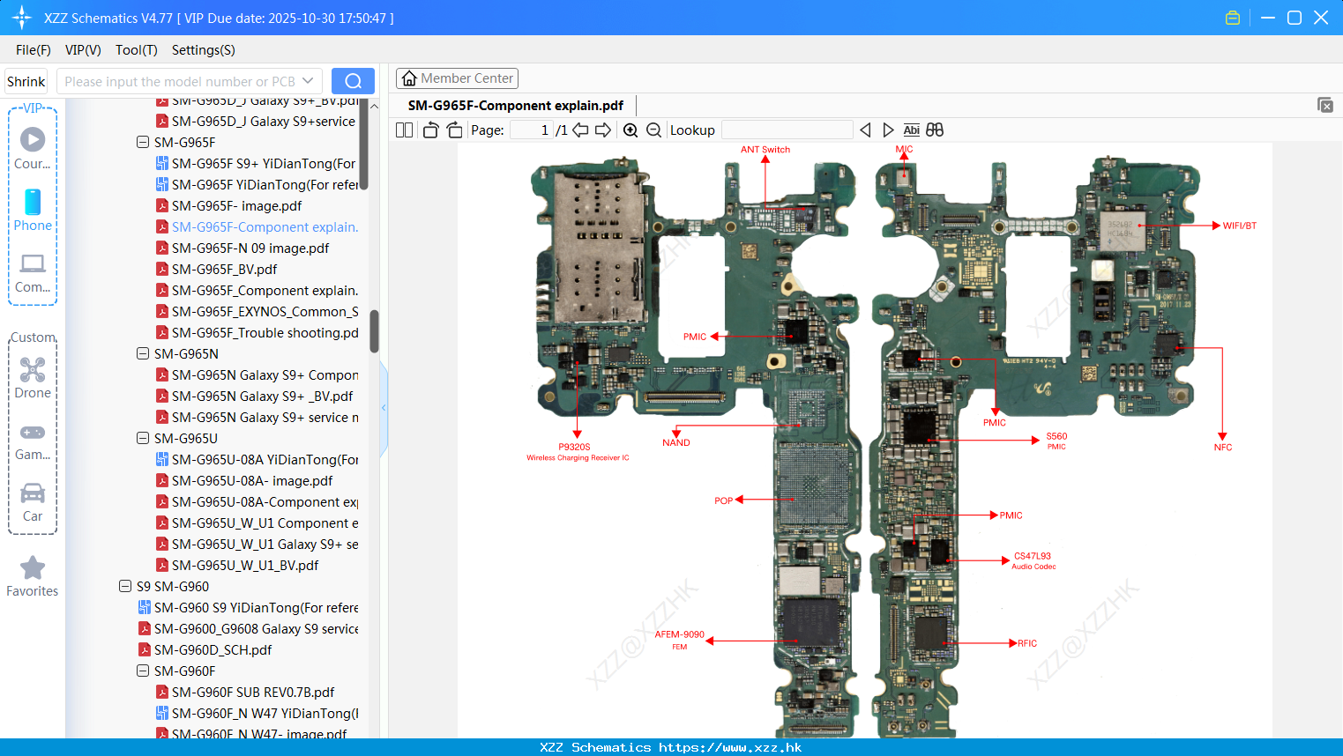This screenshot has height=756, width=1343.
Task: Open the Courses play icon in sidebar
Action: [x=33, y=139]
